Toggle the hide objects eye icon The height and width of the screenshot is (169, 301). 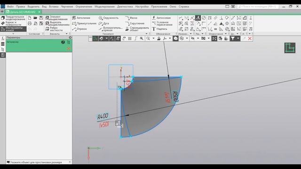point(193,38)
